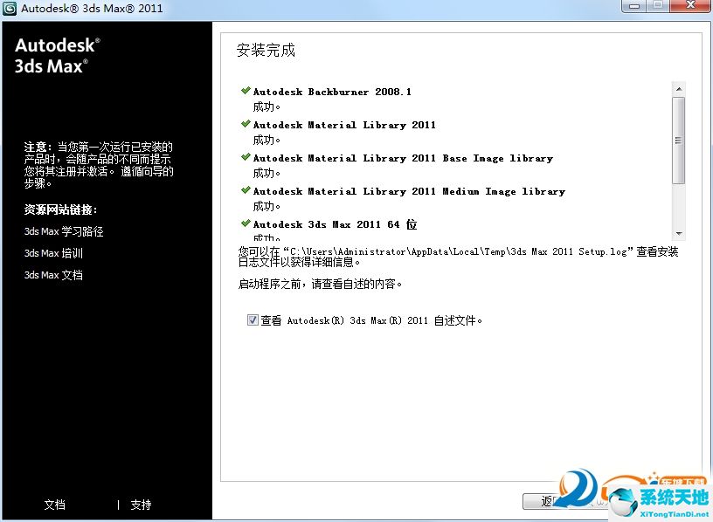The width and height of the screenshot is (713, 522).
Task: Select the text Autodesk 3ds Max 2011 64 位
Action: point(336,224)
